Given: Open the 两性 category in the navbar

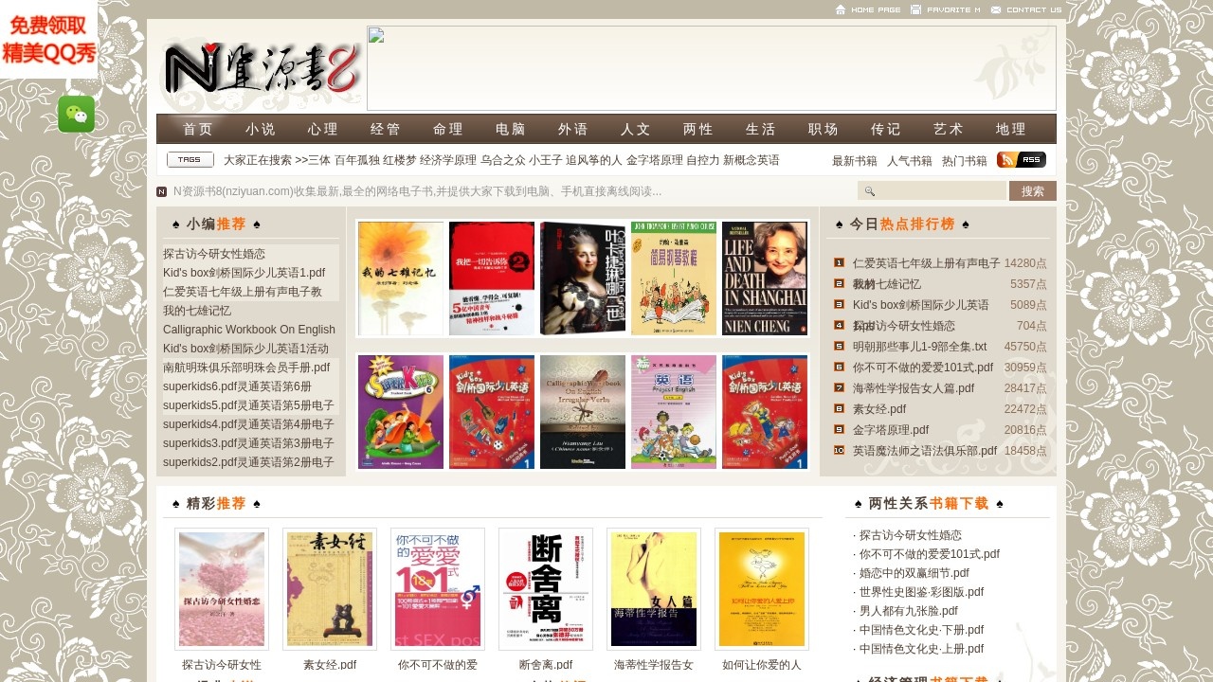Looking at the screenshot, I should click(x=697, y=129).
